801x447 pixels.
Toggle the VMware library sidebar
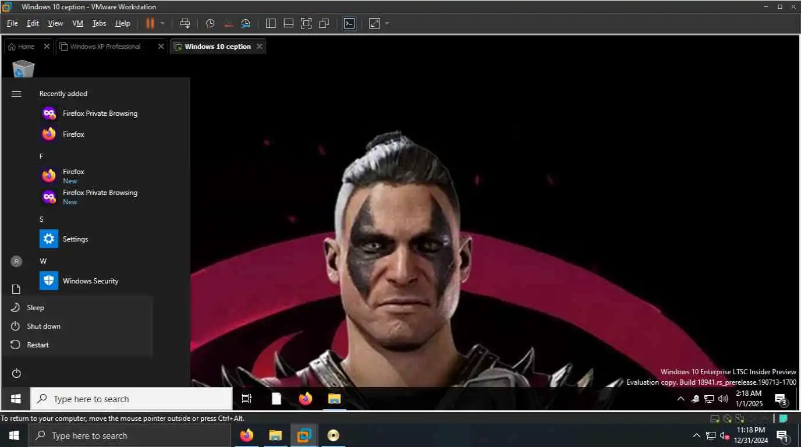point(271,23)
